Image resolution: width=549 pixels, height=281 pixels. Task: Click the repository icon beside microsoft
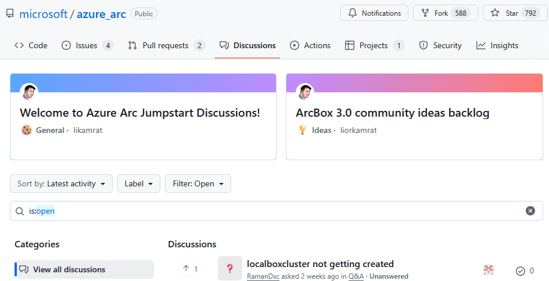pos(10,14)
